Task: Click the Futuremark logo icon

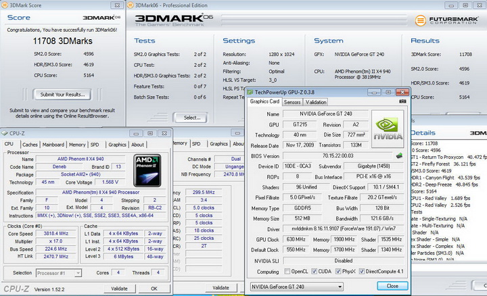Action: click(420, 20)
